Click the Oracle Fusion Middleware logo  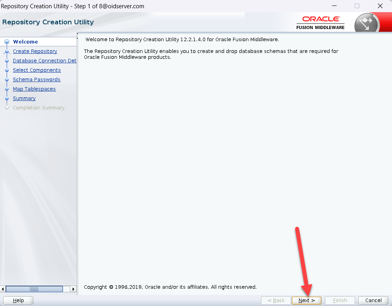[x=320, y=23]
